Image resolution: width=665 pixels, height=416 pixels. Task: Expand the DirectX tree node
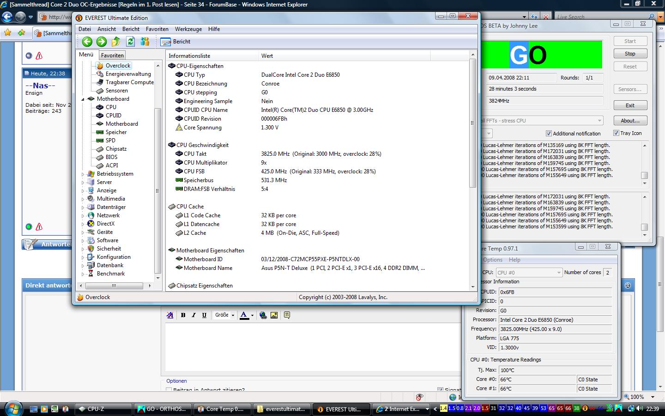coord(83,224)
